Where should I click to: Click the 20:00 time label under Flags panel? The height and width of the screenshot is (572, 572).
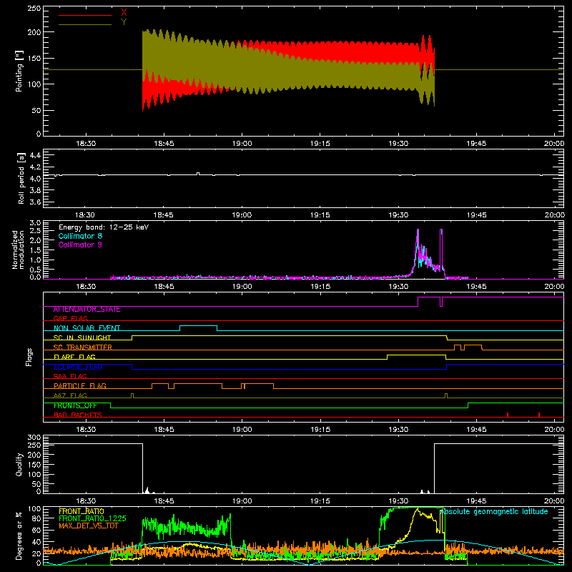pyautogui.click(x=554, y=430)
